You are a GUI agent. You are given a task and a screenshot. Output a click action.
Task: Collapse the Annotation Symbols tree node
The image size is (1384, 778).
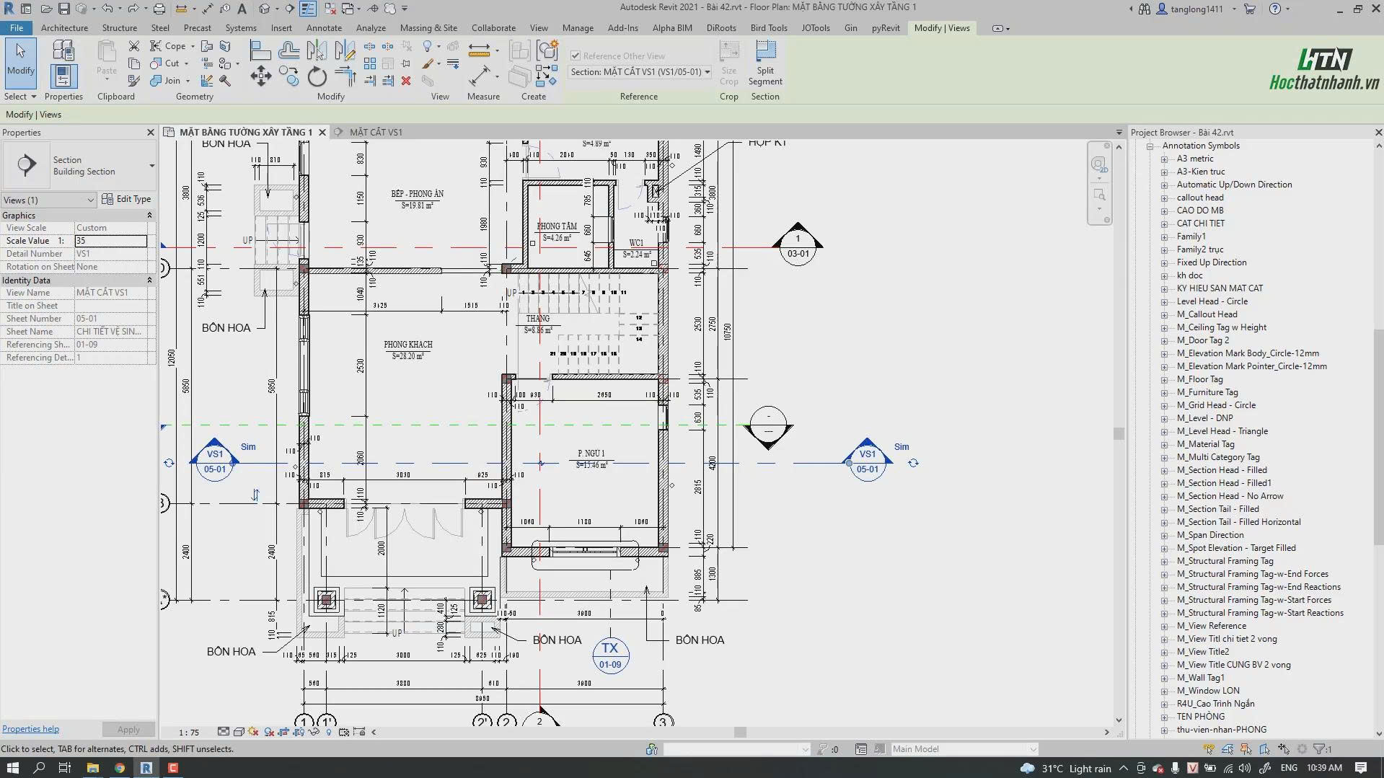1150,146
